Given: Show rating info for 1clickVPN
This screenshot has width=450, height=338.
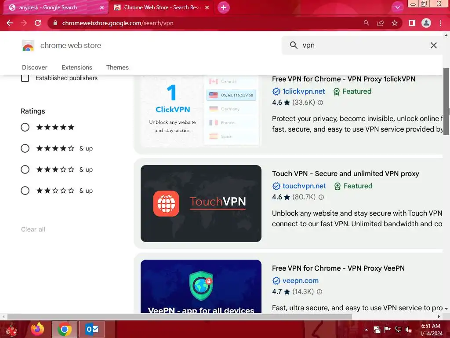Looking at the screenshot, I should click(320, 103).
